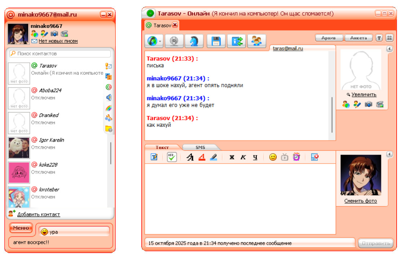Viewport: 402px width, 257px height.
Task: Open the Меню button
Action: tap(21, 228)
